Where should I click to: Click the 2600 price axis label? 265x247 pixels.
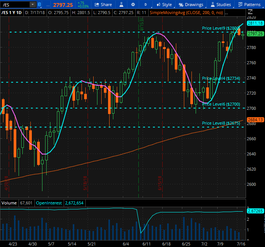tap(251, 184)
